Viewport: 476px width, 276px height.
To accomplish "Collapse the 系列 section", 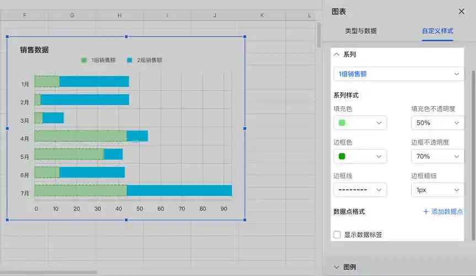I will (x=336, y=55).
